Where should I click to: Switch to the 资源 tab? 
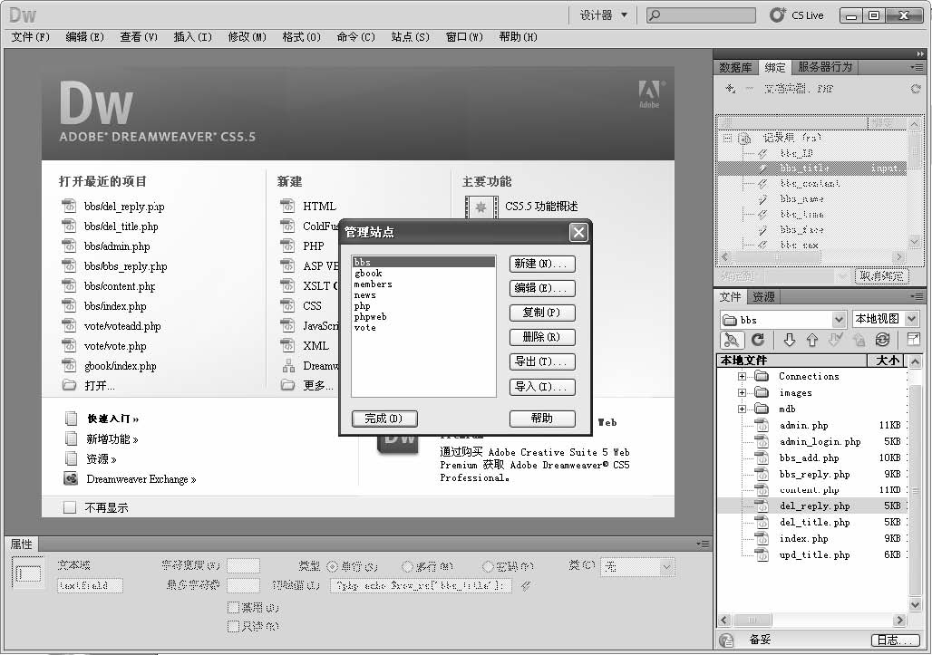tap(763, 296)
